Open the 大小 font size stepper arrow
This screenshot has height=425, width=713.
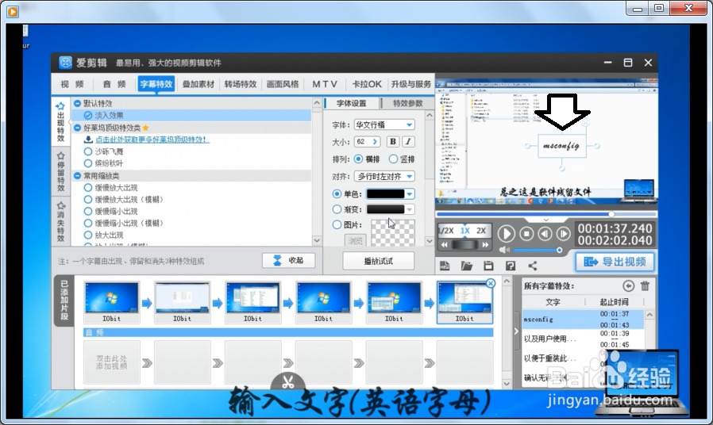pos(375,142)
